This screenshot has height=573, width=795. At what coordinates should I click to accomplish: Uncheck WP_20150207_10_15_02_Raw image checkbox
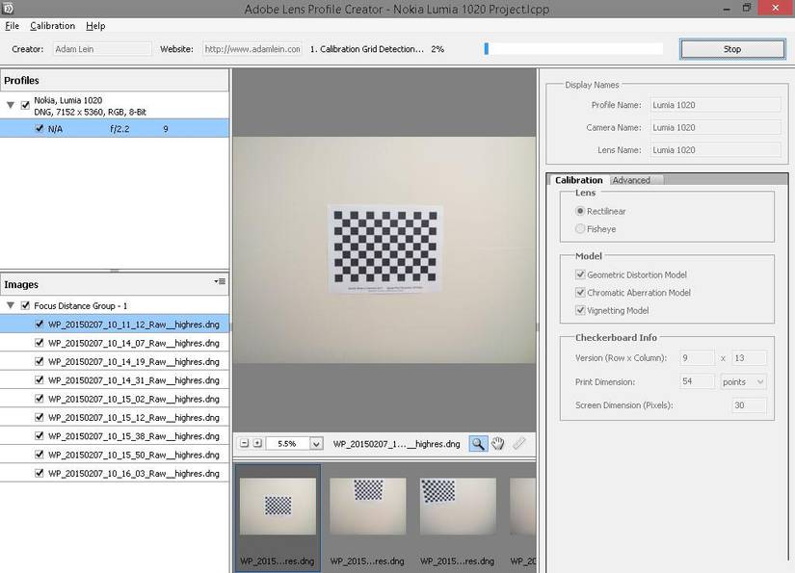(40, 399)
